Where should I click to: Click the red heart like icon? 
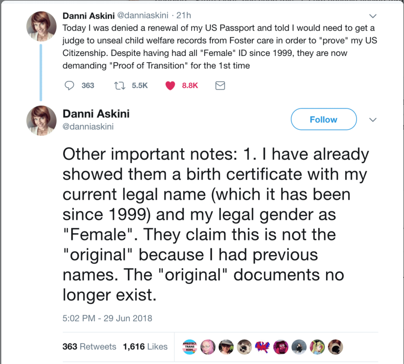(x=170, y=85)
